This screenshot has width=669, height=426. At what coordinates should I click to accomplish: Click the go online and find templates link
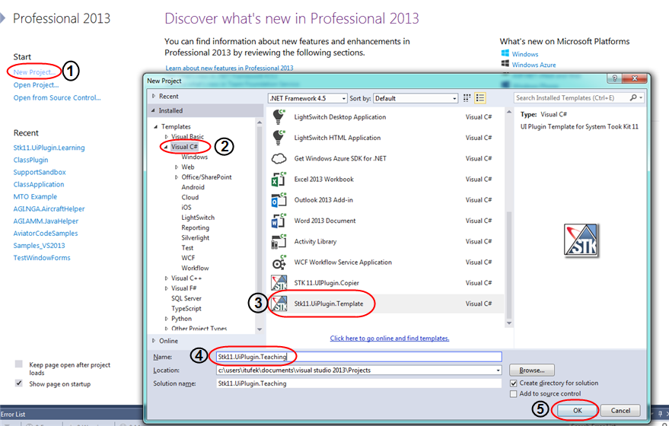click(389, 339)
